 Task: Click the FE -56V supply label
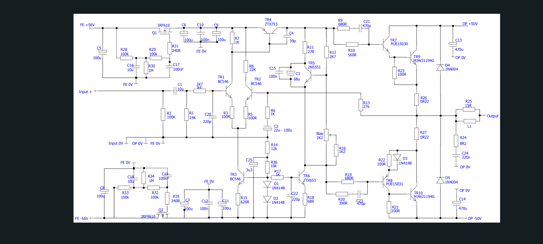[x=81, y=219]
